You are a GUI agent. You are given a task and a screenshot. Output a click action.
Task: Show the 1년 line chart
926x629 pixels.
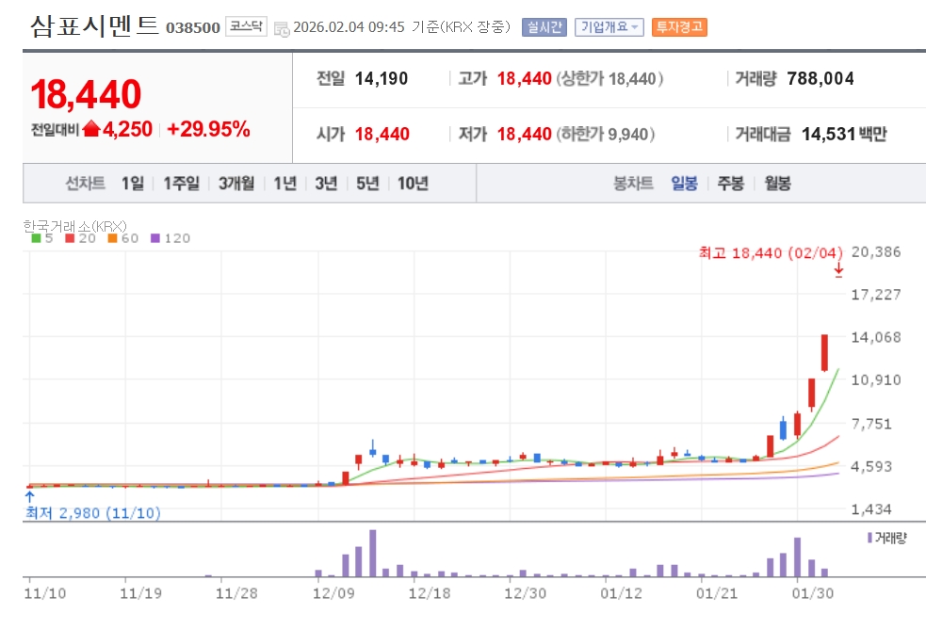284,184
